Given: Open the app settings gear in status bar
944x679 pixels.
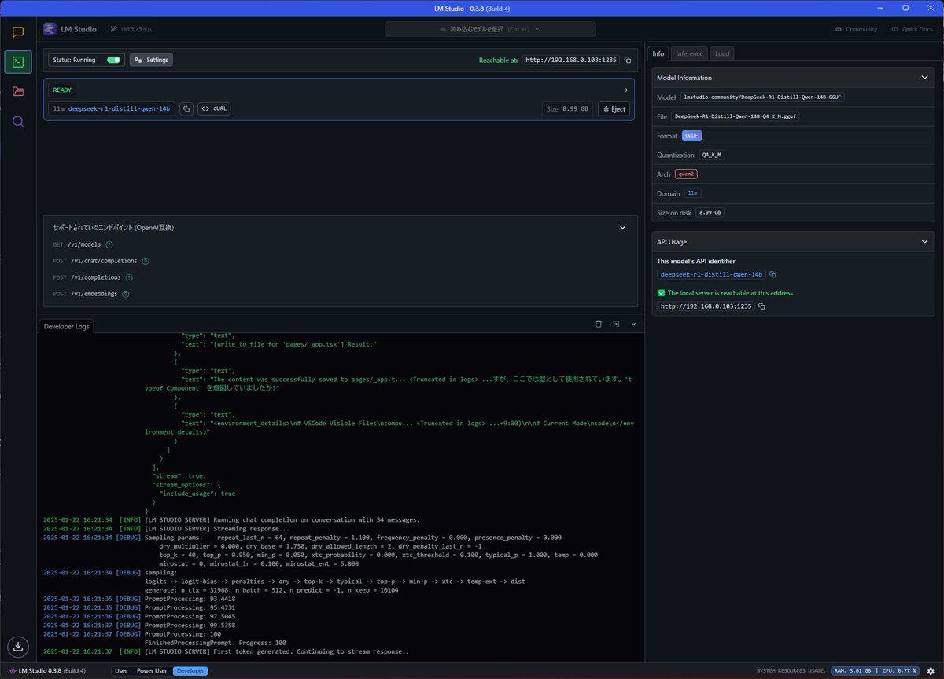Looking at the screenshot, I should click(x=931, y=670).
